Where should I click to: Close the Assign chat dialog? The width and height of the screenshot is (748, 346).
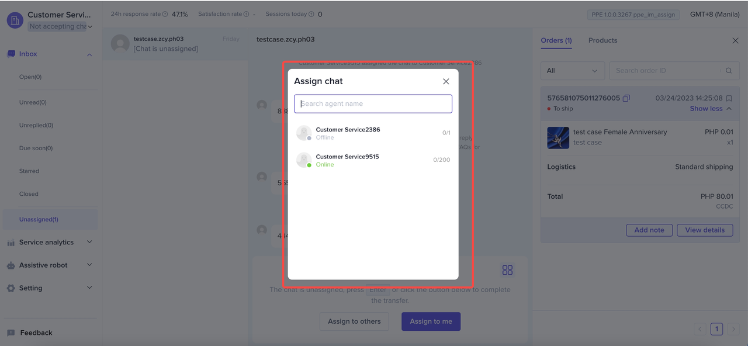446,82
